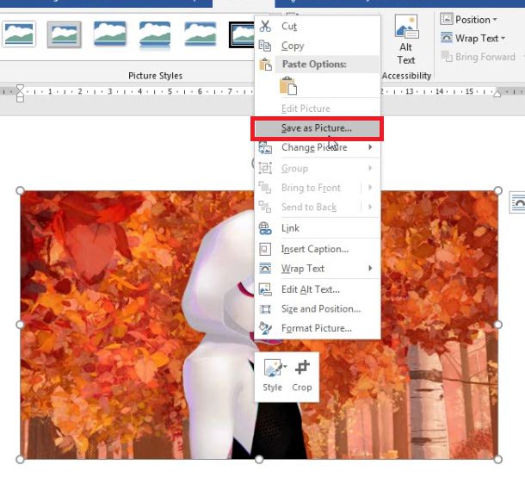This screenshot has width=525, height=490.
Task: Select the Crop tool in mini toolbar
Action: 302,377
